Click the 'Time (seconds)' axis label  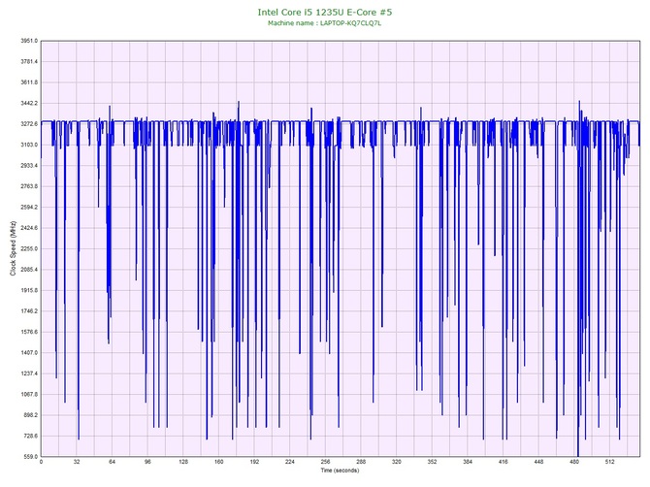pos(340,470)
